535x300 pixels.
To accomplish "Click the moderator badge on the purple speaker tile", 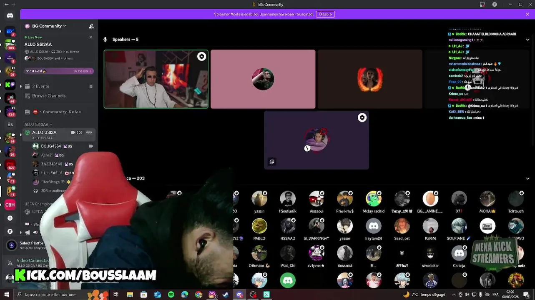I will (362, 118).
